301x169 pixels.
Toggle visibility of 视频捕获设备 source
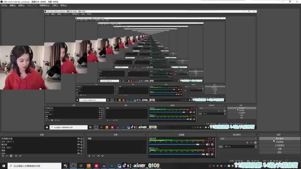[78, 139]
